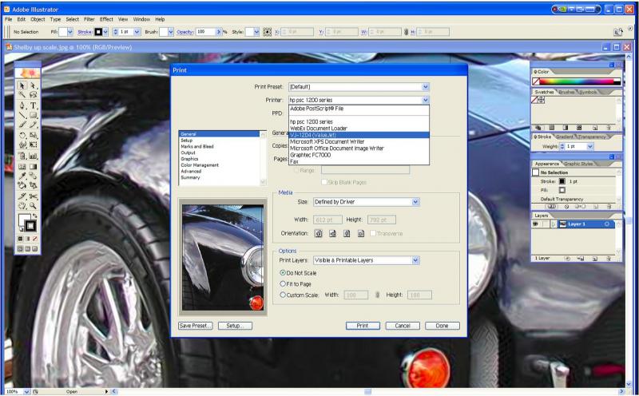Screen dimensions: 639x396
Task: Click the Opacity label link
Action: click(x=185, y=32)
